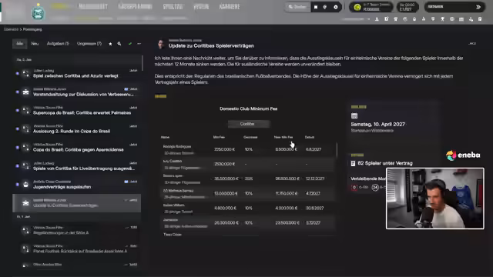Click the settings gear icon near search

pyautogui.click(x=336, y=7)
